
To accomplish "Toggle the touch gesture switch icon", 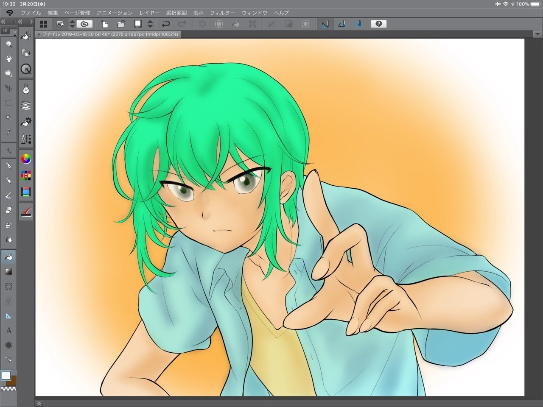I will pos(61,24).
